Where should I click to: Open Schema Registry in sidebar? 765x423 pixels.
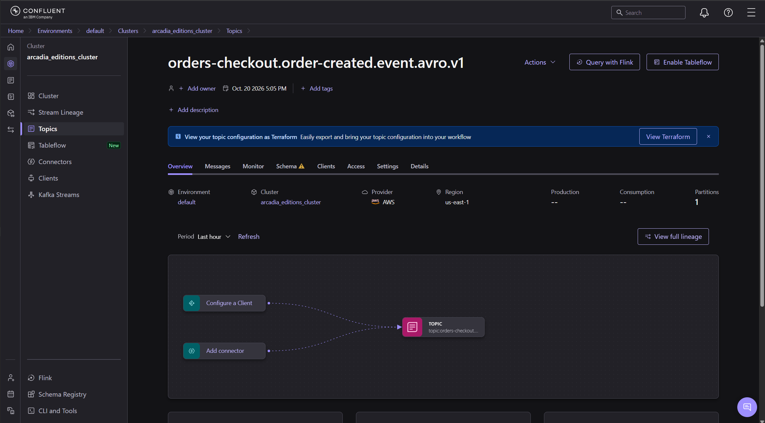pyautogui.click(x=74, y=394)
